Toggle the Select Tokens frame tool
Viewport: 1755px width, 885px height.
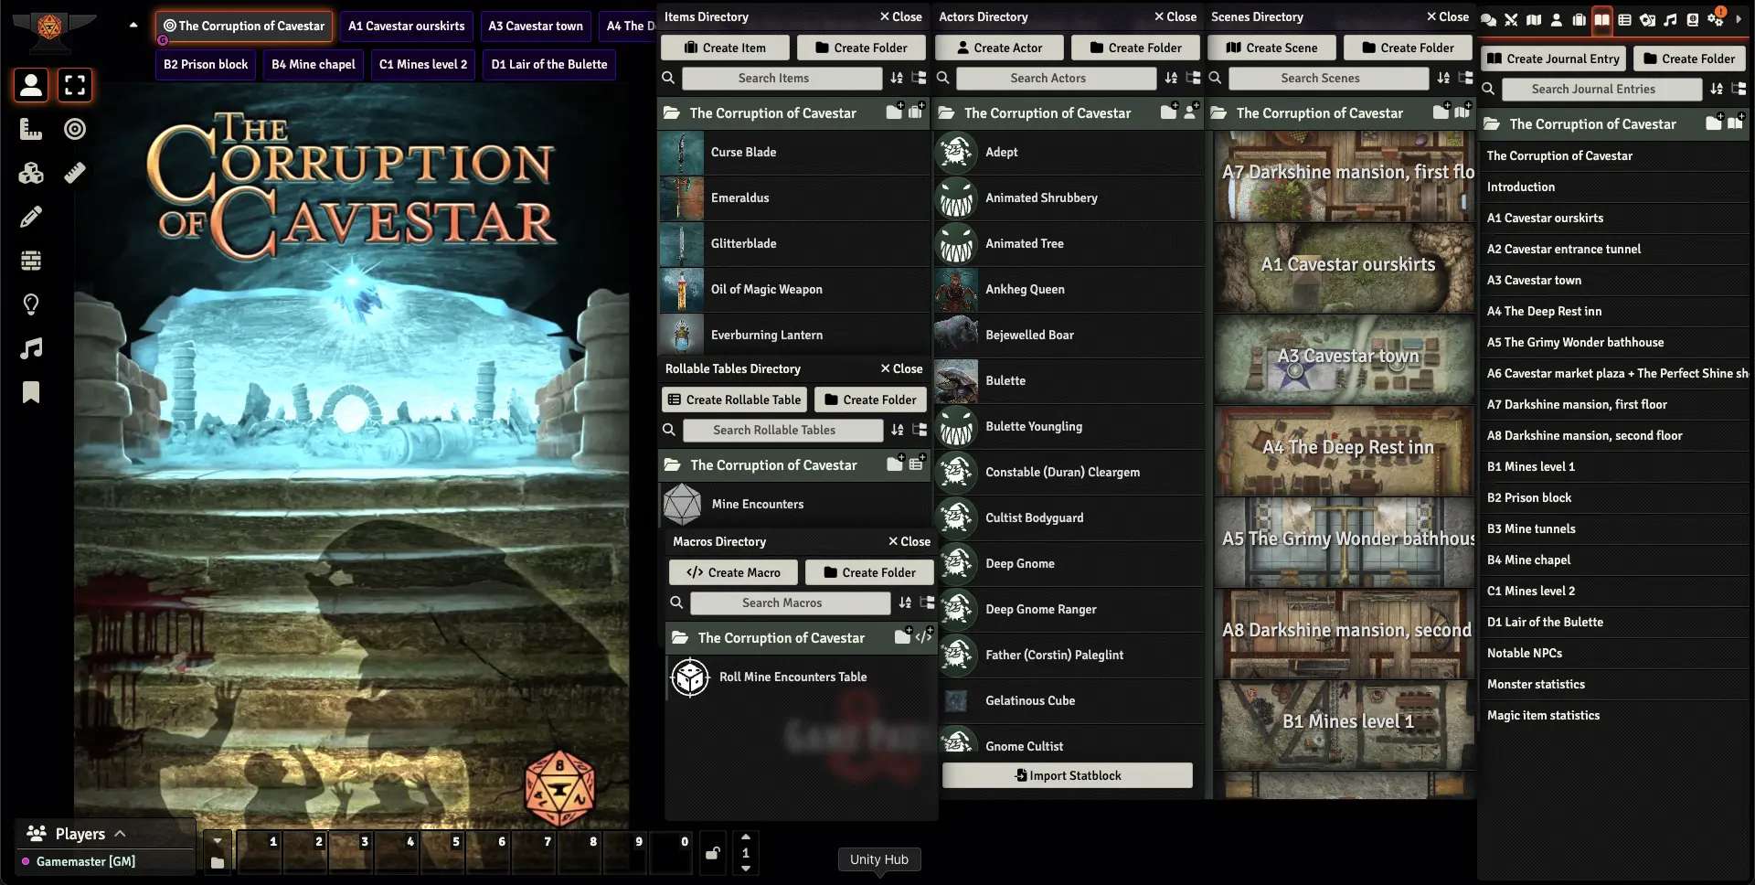pos(75,85)
